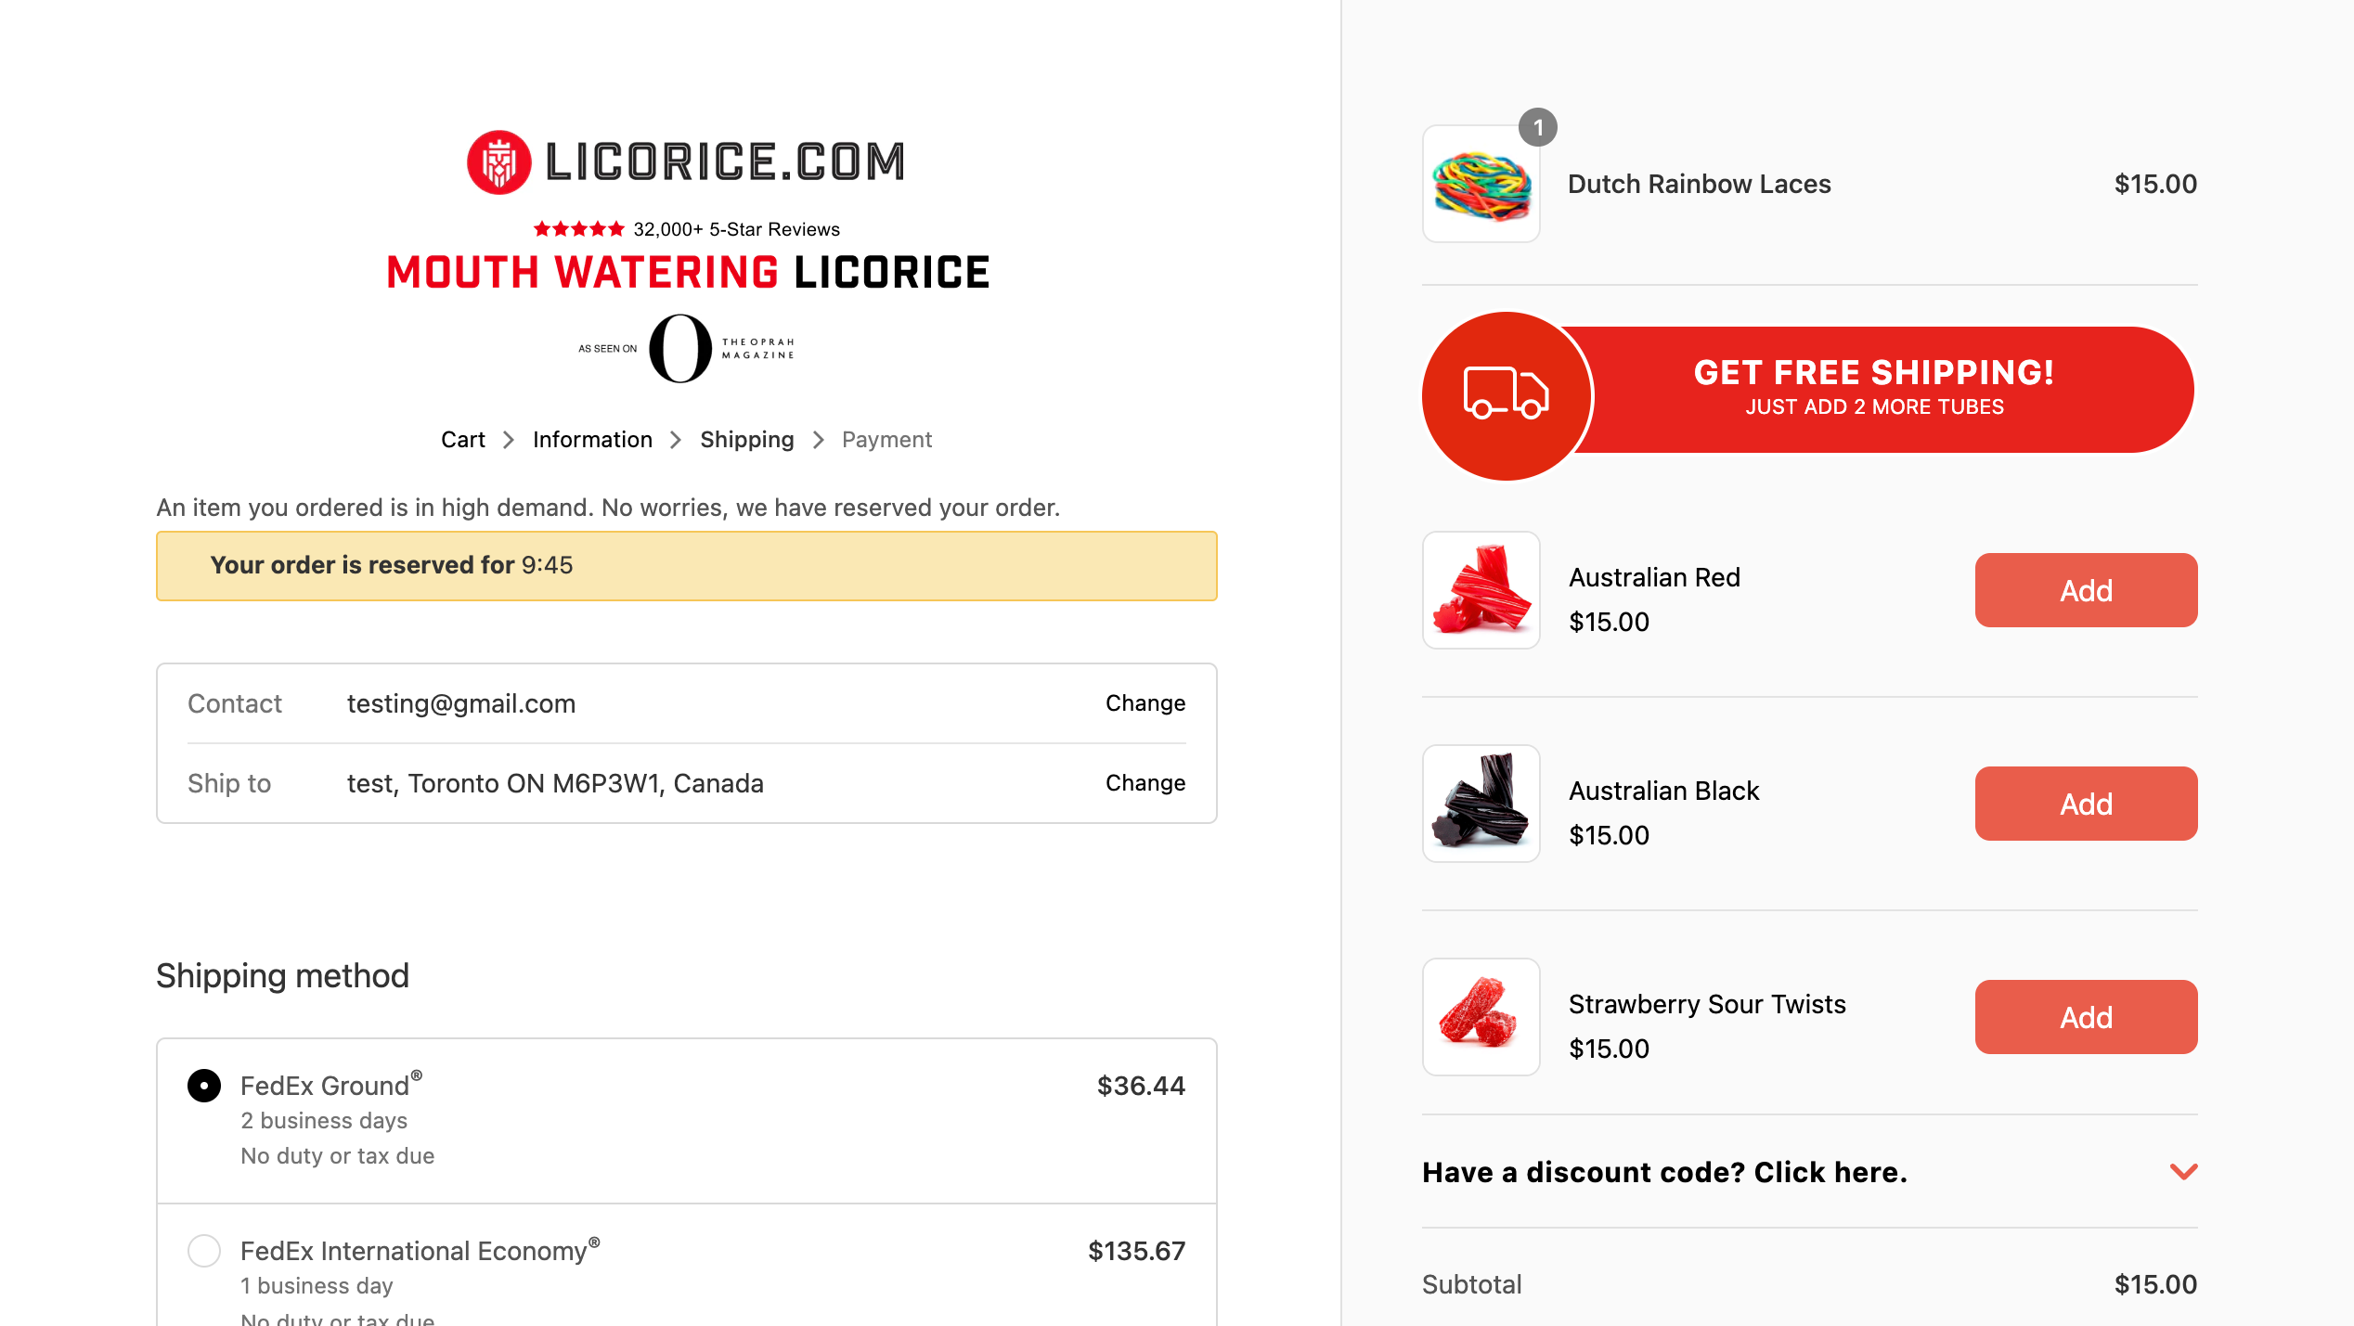2354x1326 pixels.
Task: Click the 'JUST ADD 2 MORE TUBES' text
Action: coord(1874,407)
